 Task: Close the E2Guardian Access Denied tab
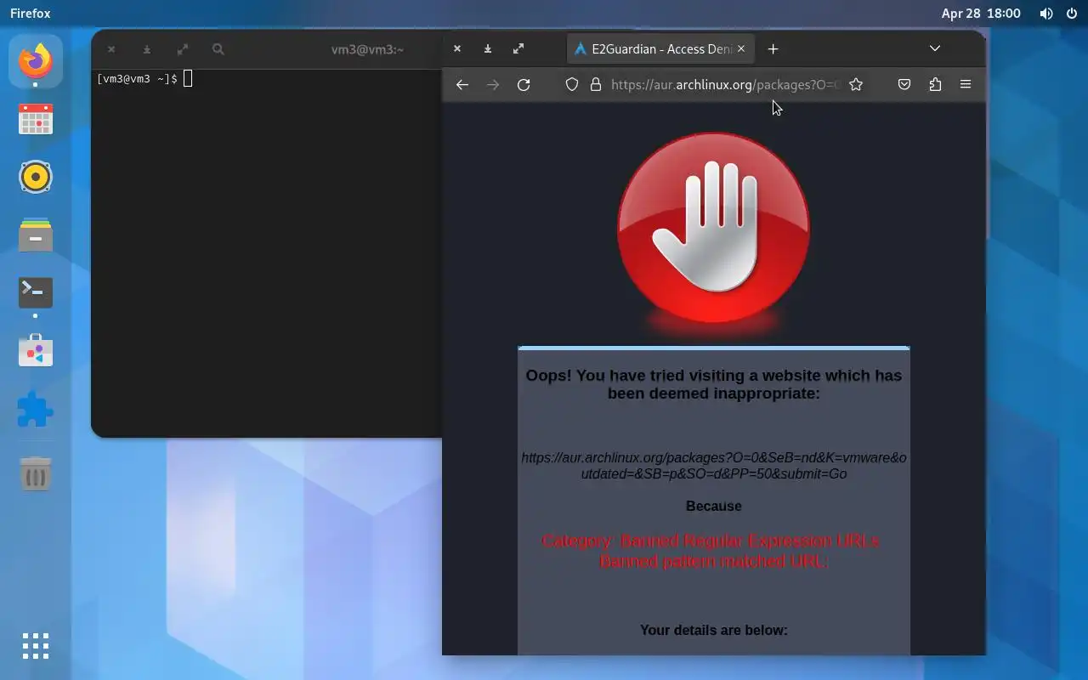click(740, 49)
